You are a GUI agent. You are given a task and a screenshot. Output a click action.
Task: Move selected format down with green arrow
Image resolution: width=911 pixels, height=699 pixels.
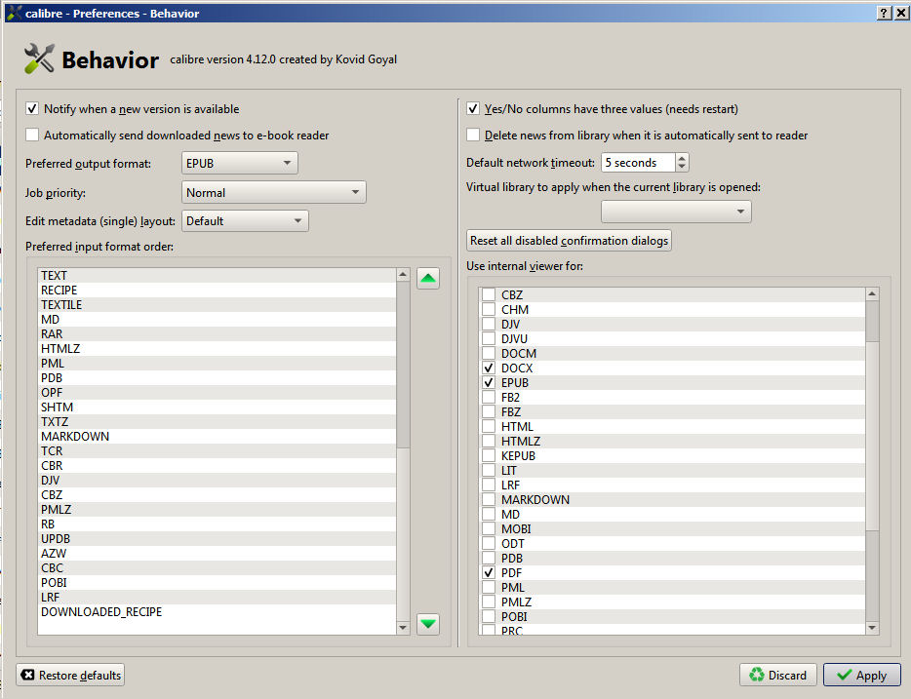[x=427, y=624]
